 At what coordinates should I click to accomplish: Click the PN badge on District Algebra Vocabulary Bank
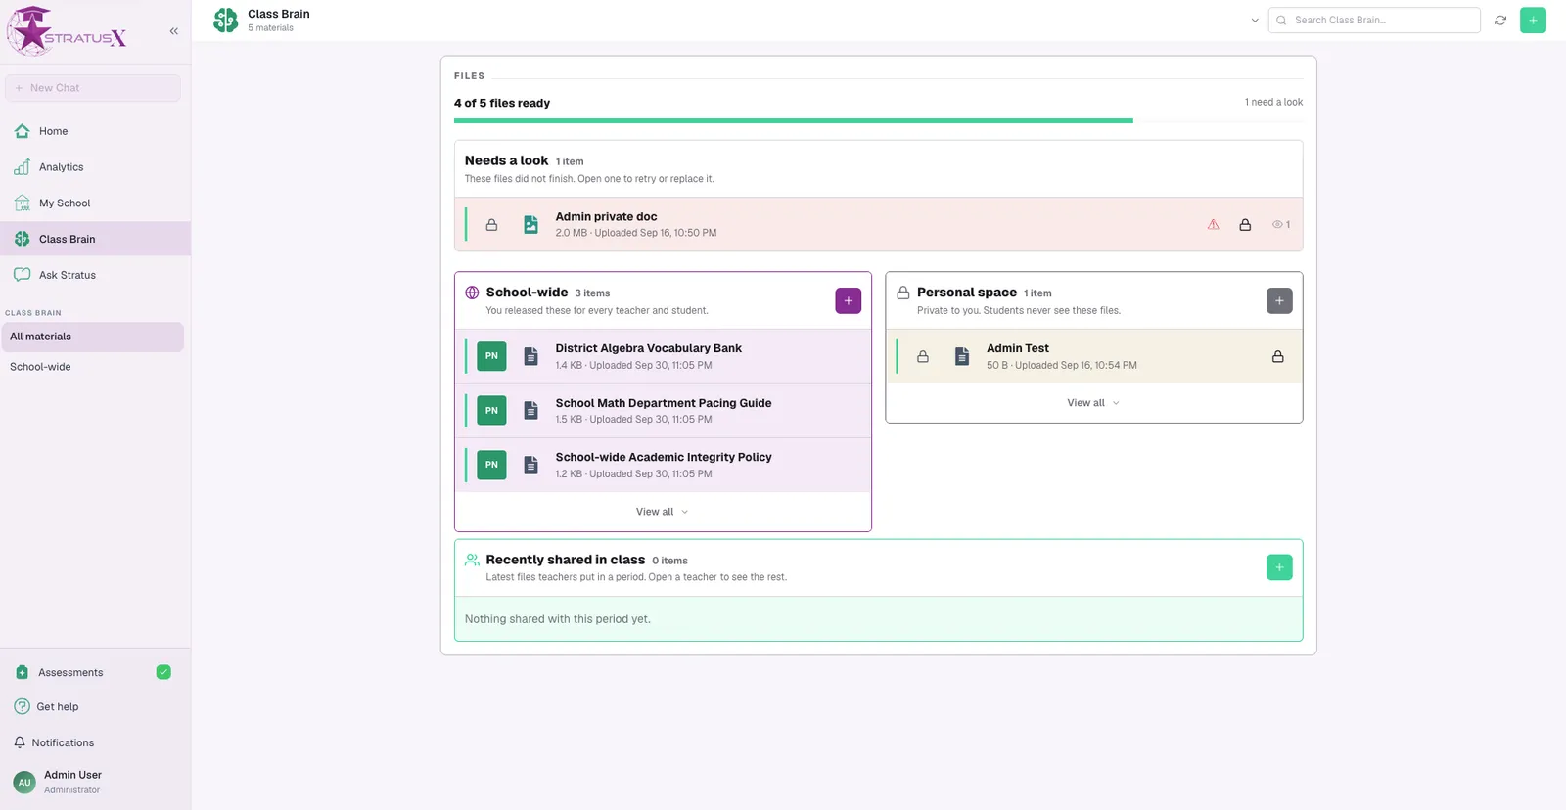491,356
